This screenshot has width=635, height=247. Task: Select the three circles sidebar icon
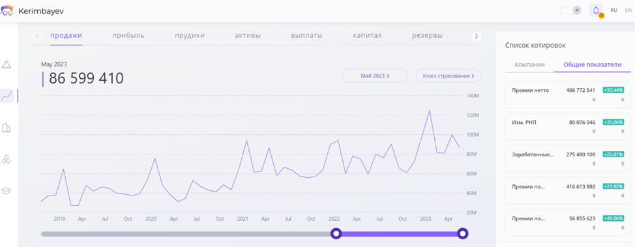[x=6, y=159]
